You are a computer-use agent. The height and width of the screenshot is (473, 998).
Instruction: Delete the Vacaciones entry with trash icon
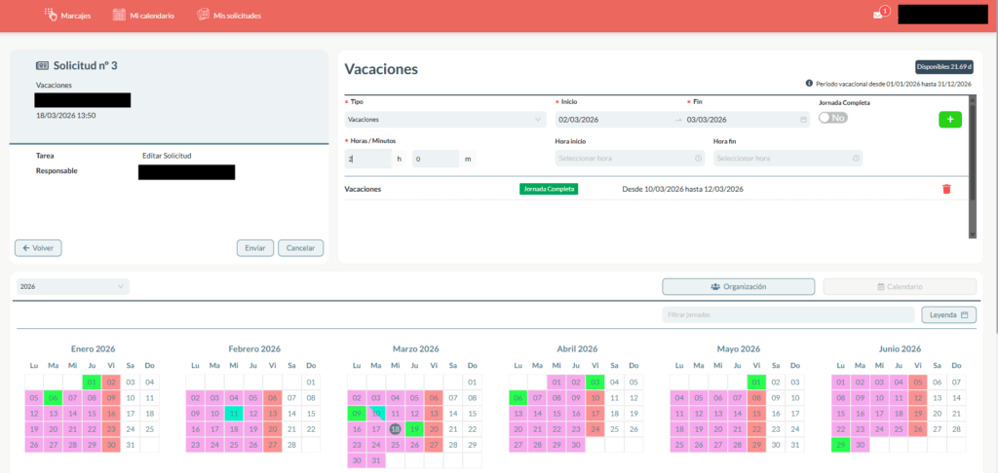[x=945, y=189]
